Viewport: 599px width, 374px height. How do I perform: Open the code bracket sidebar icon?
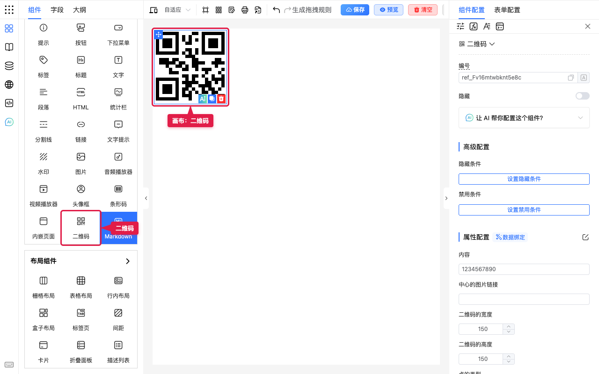click(9, 103)
